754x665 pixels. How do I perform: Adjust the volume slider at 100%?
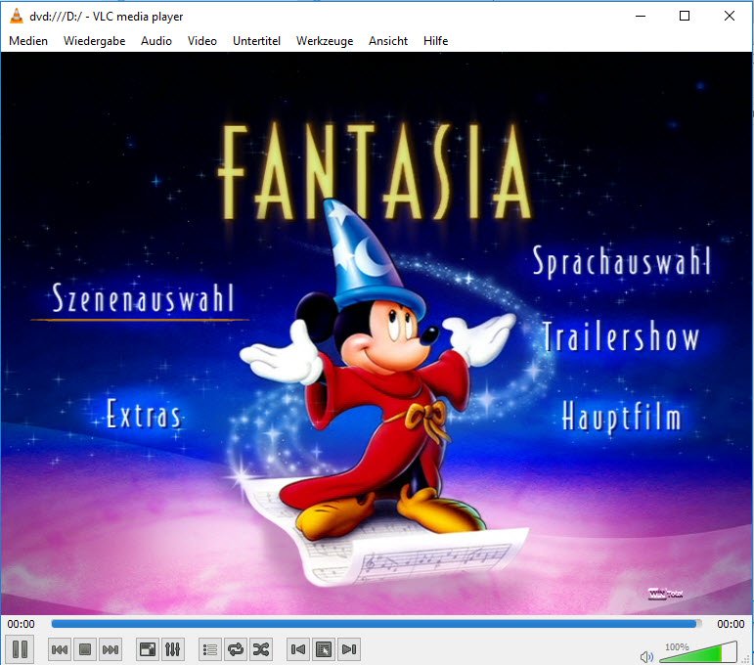click(698, 652)
